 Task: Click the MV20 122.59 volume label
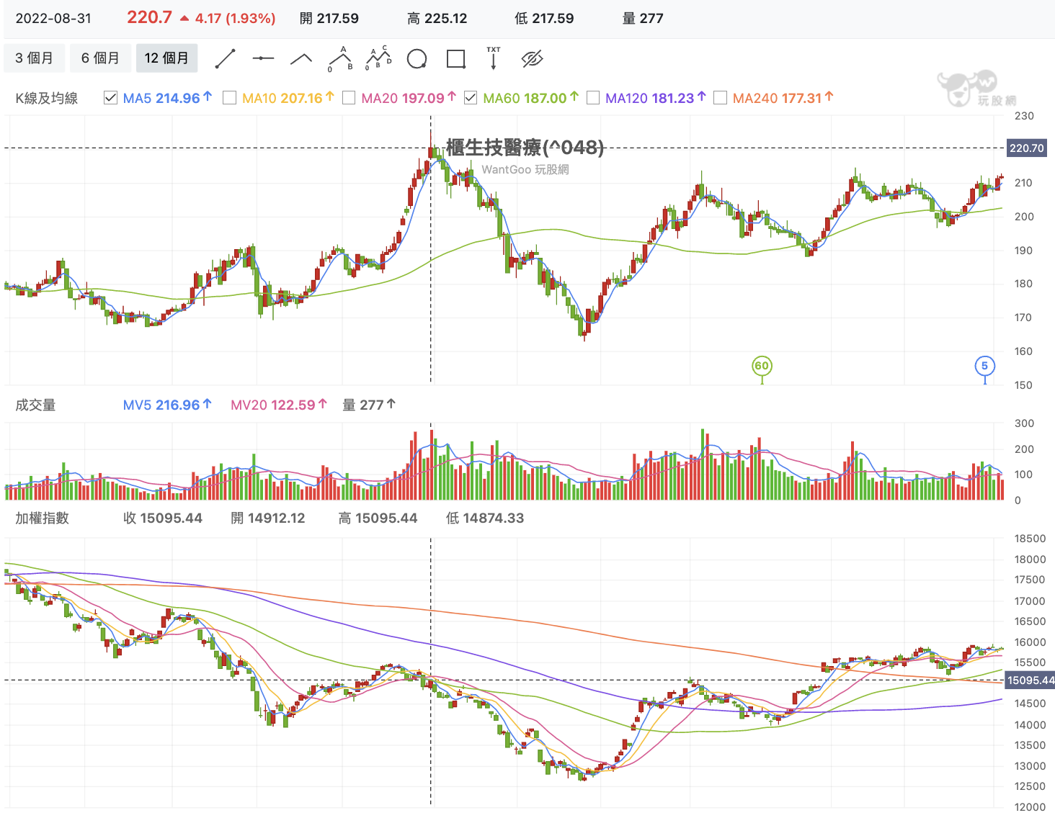pos(279,405)
